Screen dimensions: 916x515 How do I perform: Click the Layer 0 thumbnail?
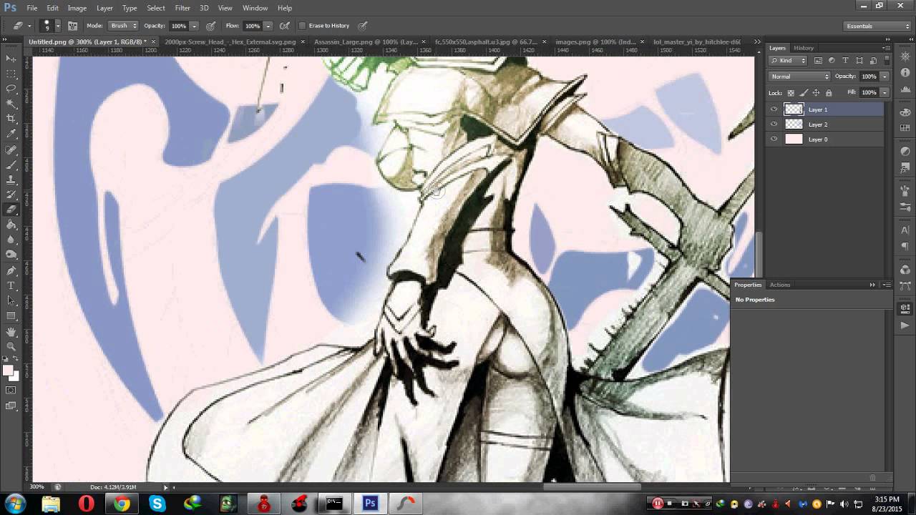tap(794, 139)
